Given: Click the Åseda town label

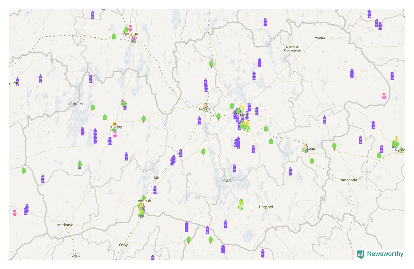Looking at the screenshot, I should click(320, 38).
